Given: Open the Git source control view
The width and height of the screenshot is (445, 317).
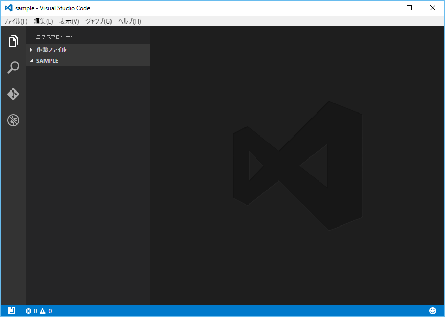Looking at the screenshot, I should 13,94.
